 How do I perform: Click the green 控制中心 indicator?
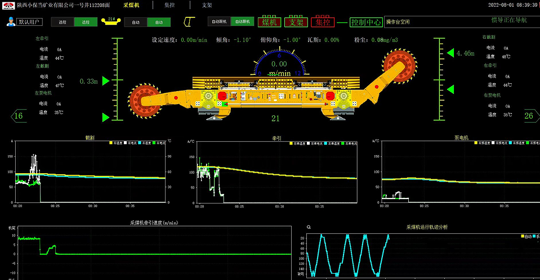point(366,22)
